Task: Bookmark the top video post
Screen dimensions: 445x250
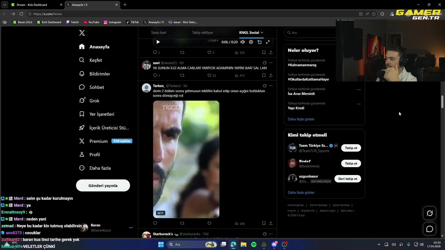Action: (x=264, y=52)
